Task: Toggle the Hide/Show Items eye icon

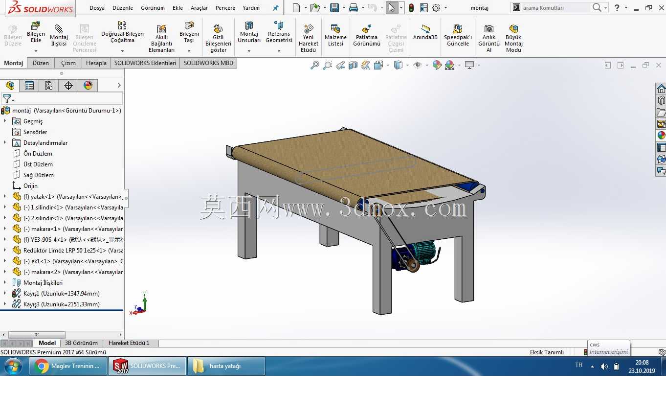Action: 417,65
